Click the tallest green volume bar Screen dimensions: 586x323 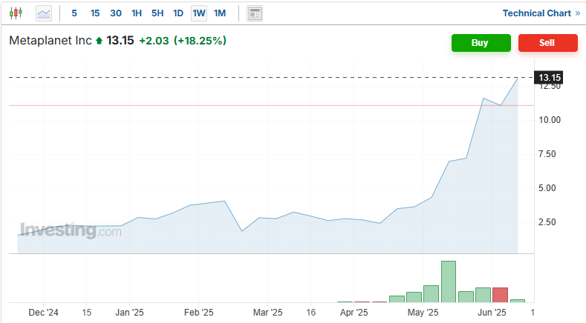[x=449, y=282]
